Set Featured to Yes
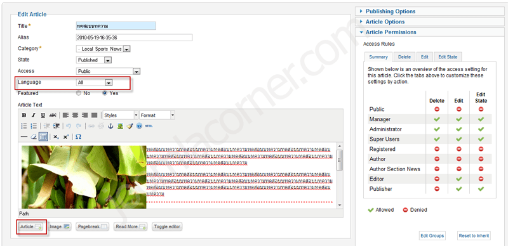The image size is (508, 246). (105, 93)
